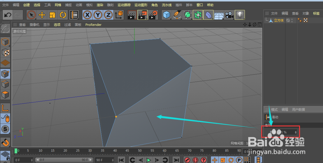Image resolution: width=323 pixels, height=163 pixels.
Task: Open 对象 menu in object manager
Action: (306, 13)
